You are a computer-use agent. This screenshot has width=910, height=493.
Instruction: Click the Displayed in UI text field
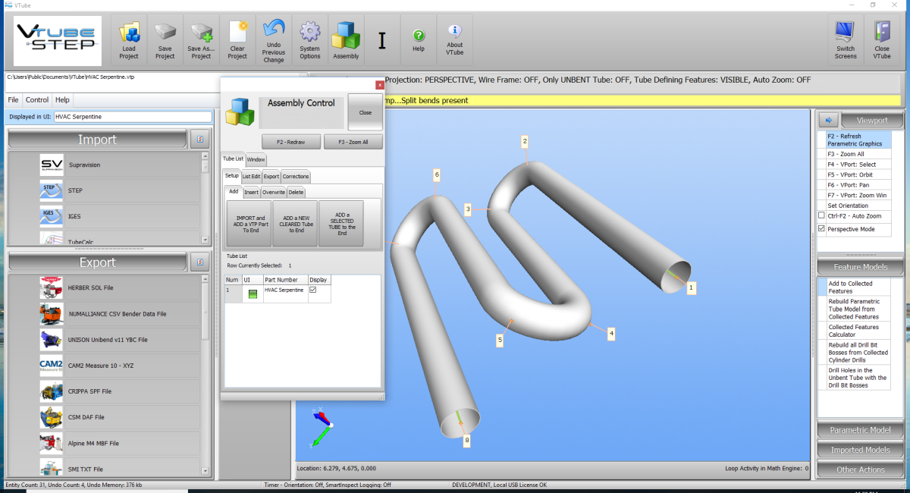[x=133, y=117]
